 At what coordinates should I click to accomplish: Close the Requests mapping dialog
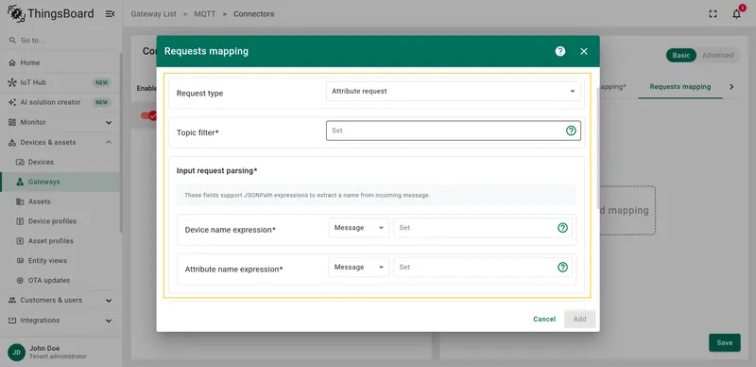coord(584,51)
